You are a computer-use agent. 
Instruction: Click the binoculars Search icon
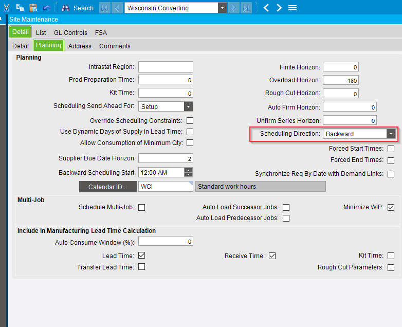(x=65, y=8)
